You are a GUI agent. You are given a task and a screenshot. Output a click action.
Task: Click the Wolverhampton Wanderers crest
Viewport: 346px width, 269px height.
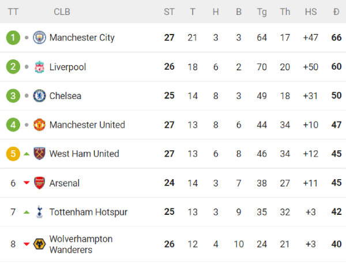[39, 244]
